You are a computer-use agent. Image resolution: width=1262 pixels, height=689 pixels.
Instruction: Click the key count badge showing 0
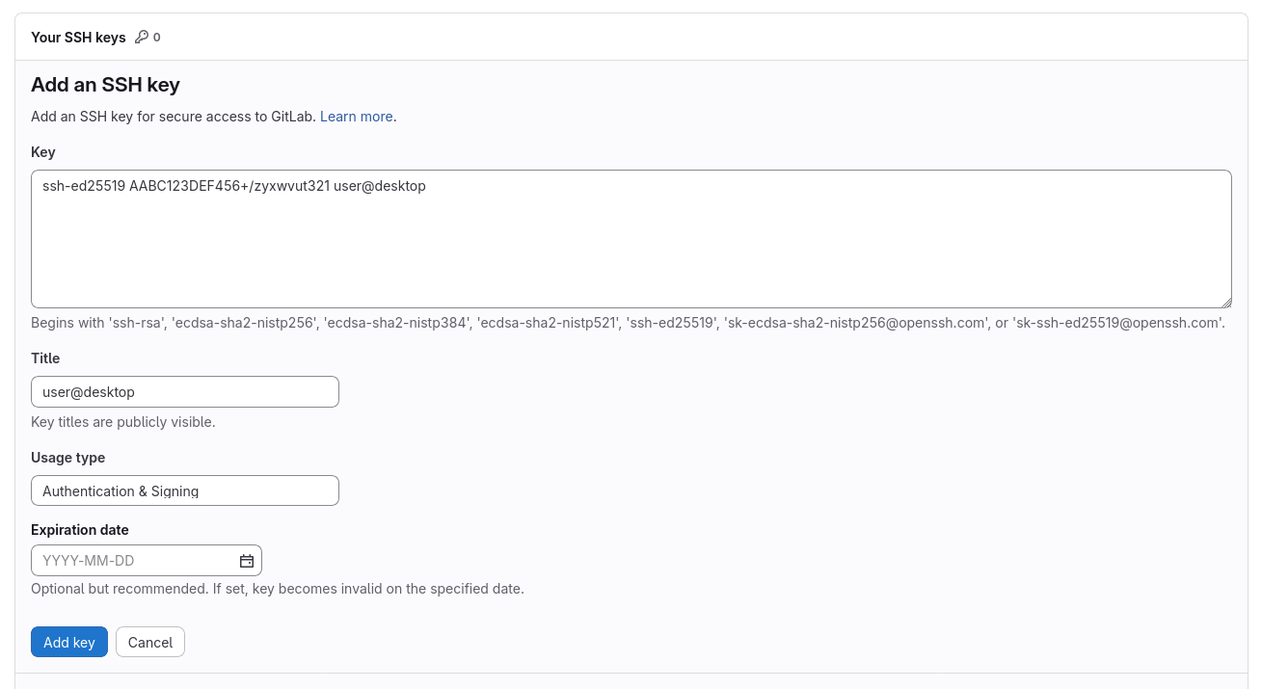click(x=156, y=37)
